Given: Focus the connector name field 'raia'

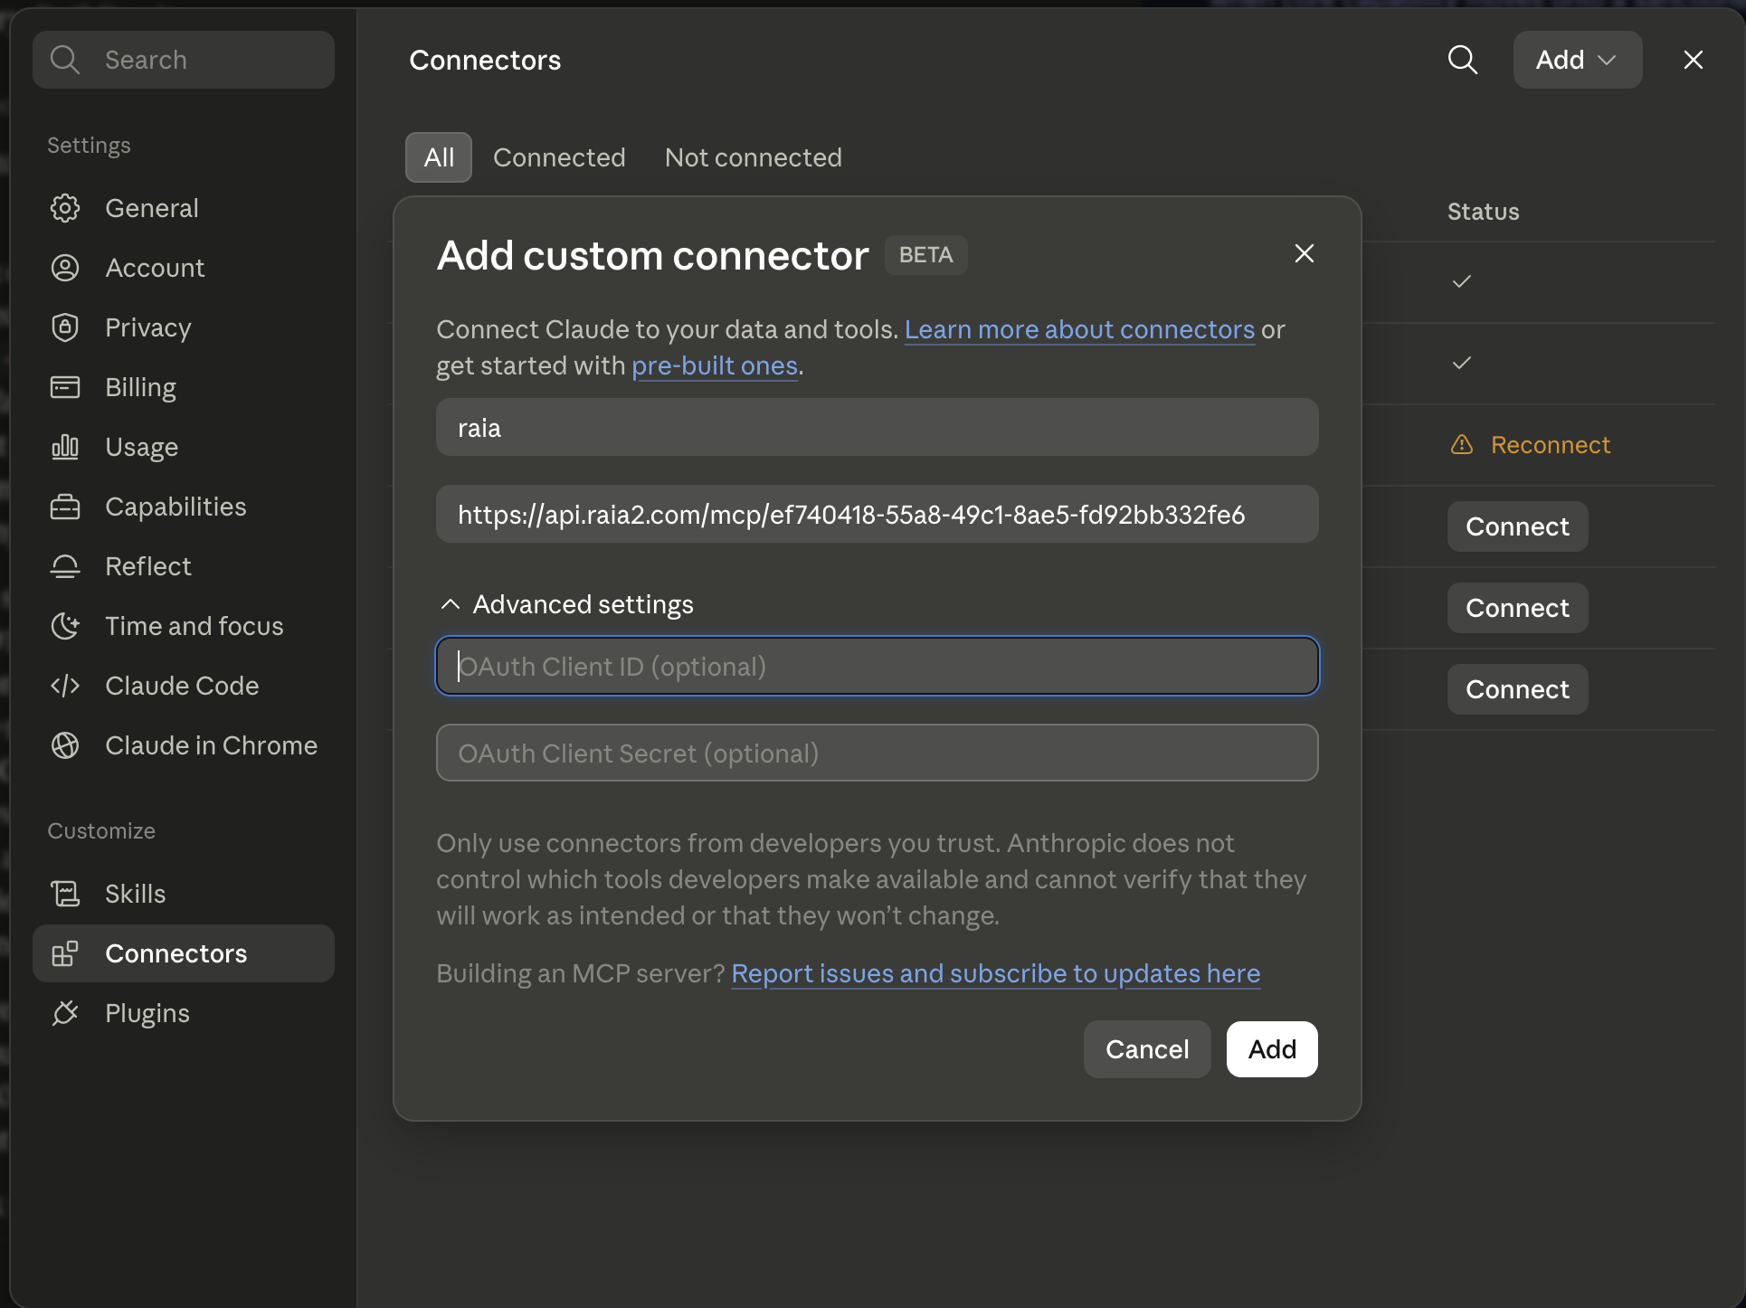Looking at the screenshot, I should coord(878,427).
